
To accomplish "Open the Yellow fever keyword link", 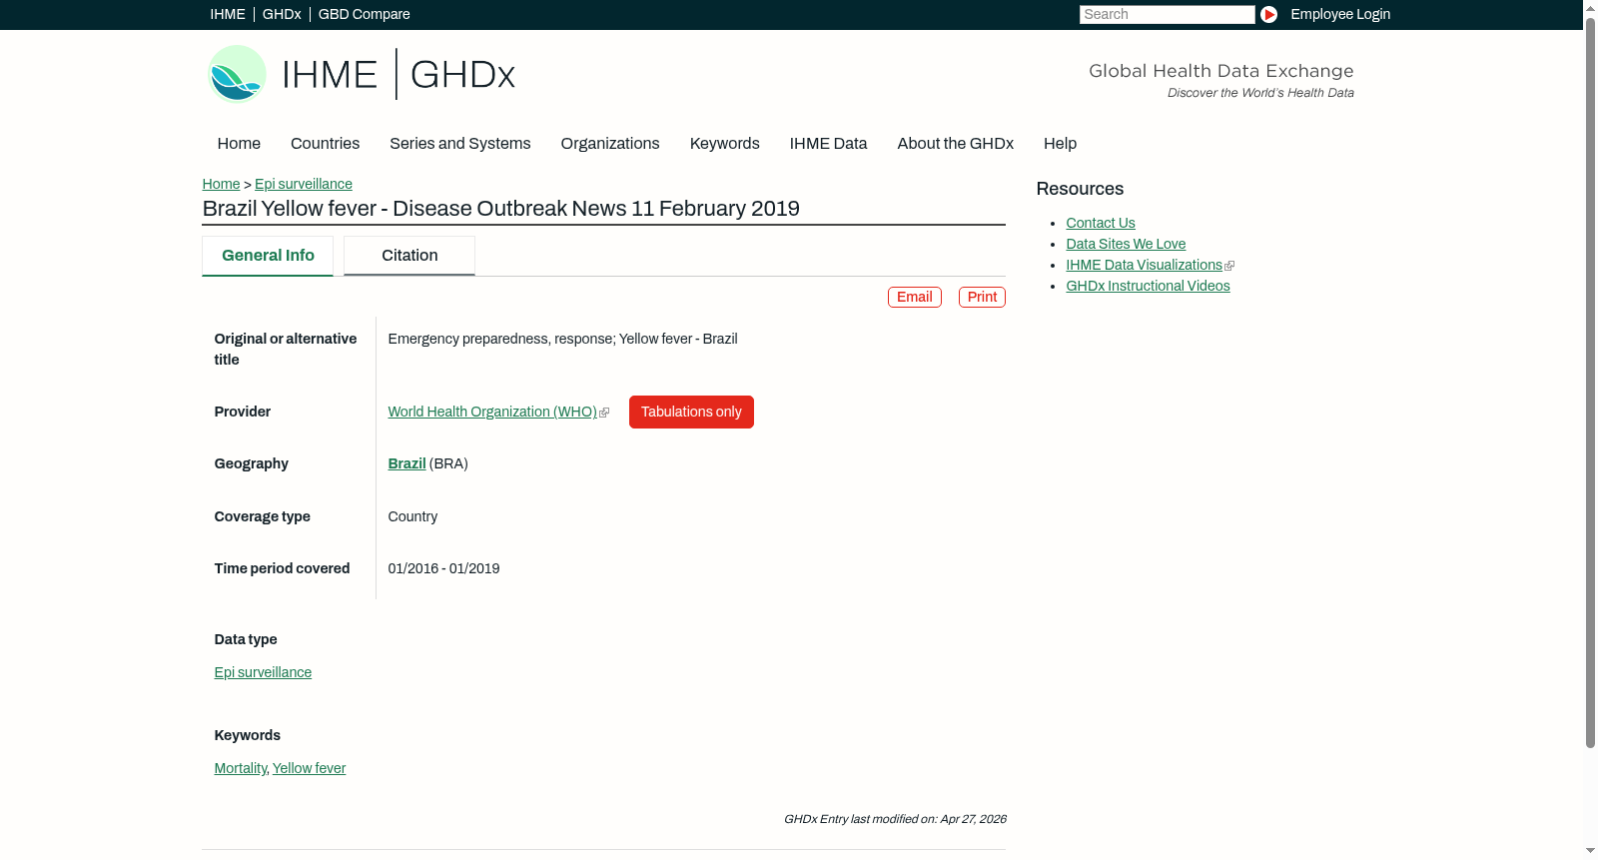I will [x=309, y=768].
